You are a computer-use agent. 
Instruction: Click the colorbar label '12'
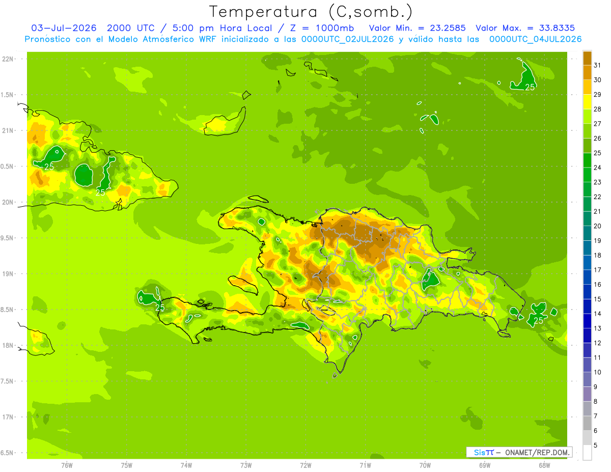point(597,343)
